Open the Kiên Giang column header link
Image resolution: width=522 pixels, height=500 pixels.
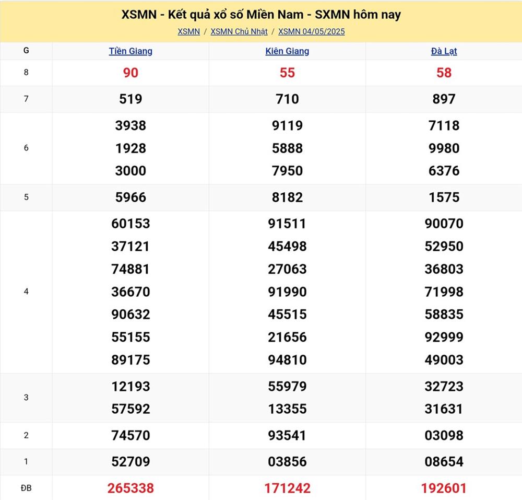(x=287, y=51)
